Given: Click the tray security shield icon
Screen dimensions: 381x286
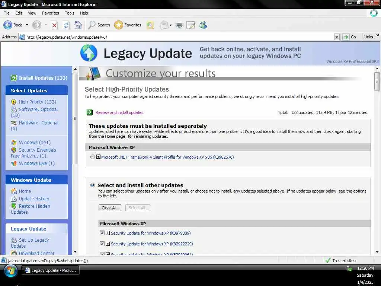Looking at the screenshot, I should 349,268.
